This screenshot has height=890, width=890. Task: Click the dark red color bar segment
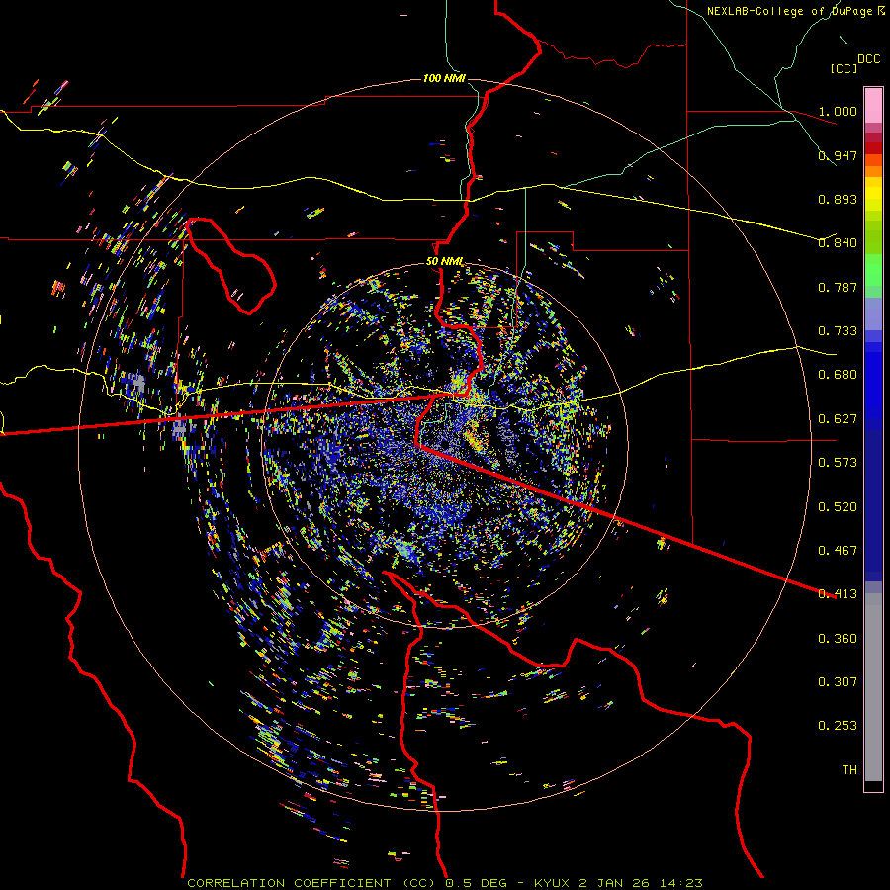tap(873, 147)
